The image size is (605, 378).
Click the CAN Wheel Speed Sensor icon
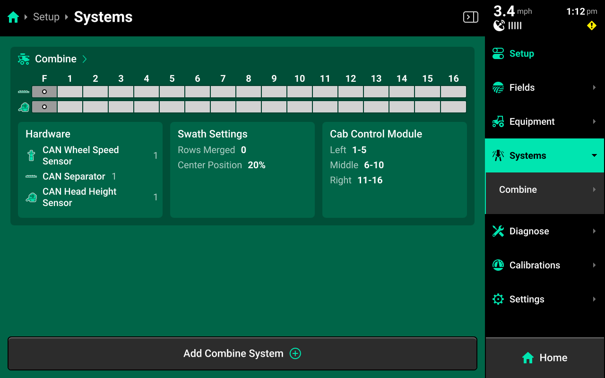(31, 156)
